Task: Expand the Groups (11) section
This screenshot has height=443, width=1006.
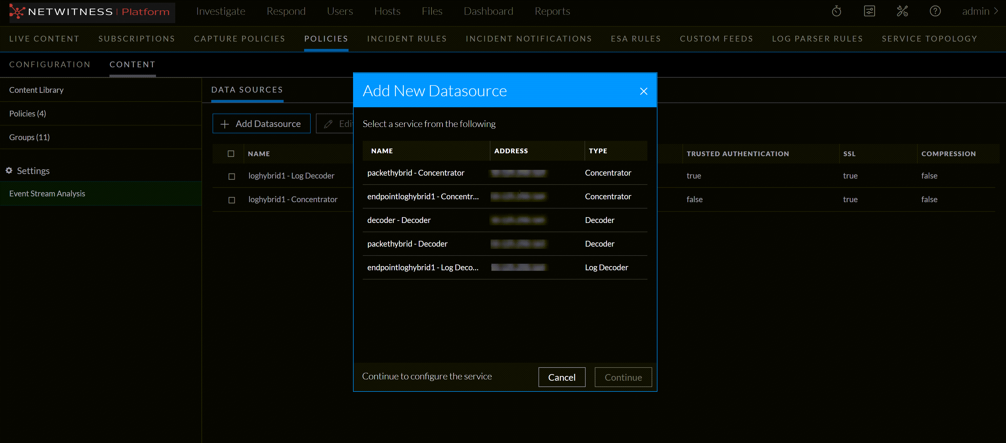Action: coord(29,137)
